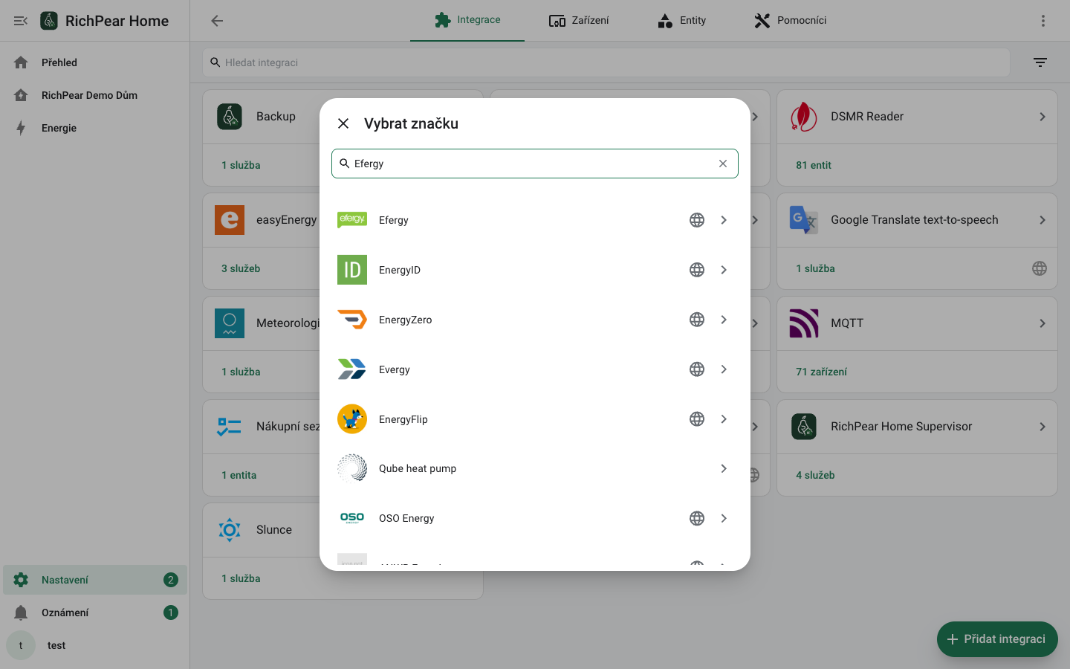Open the 3 služeb link under easyEnergy
Screen dimensions: 1070x669
tap(241, 268)
